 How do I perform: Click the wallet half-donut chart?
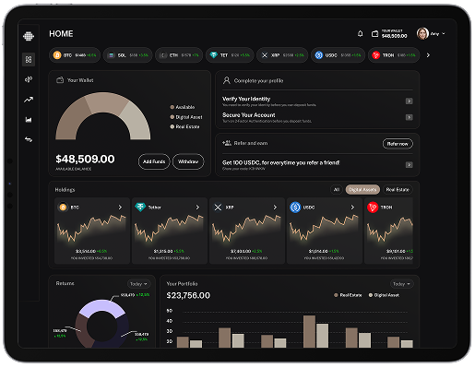[103, 116]
